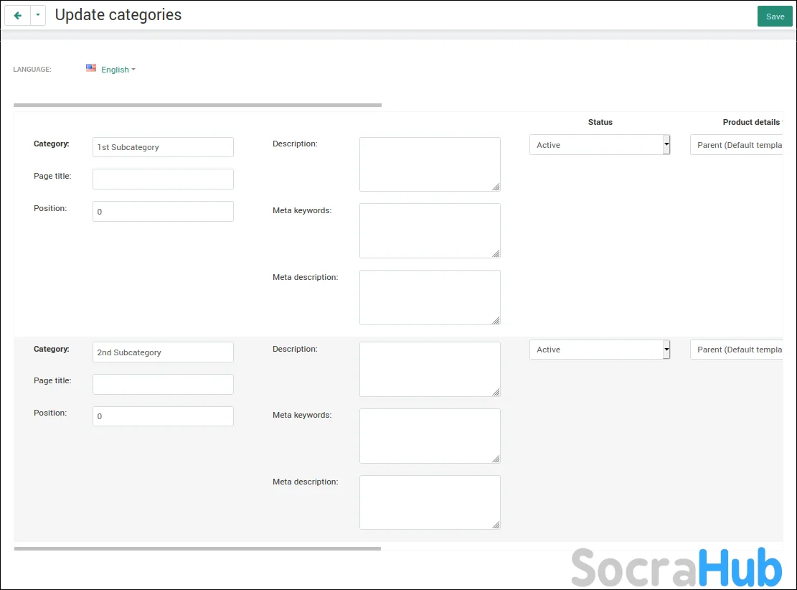Click the 2nd Subcategory name field

[x=163, y=352]
